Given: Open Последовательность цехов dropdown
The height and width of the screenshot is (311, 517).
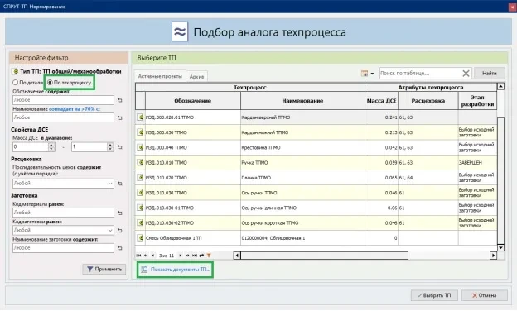Looking at the screenshot, I should click(x=110, y=184).
